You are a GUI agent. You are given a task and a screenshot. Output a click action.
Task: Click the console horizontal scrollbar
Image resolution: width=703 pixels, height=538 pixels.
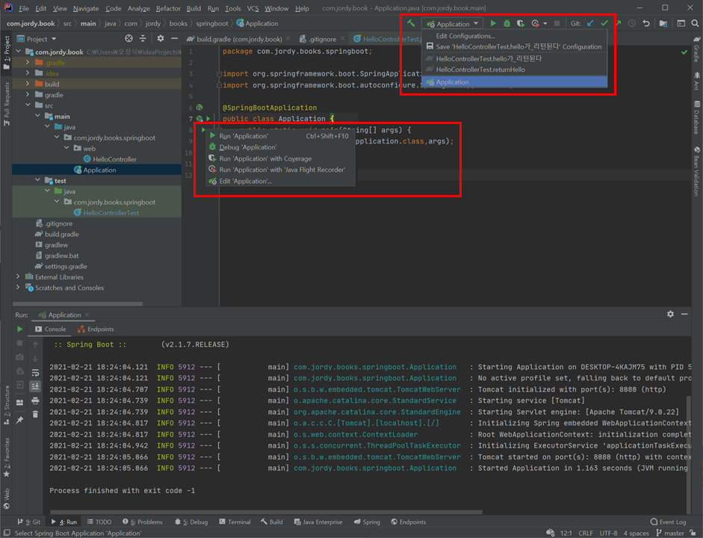pyautogui.click(x=266, y=512)
